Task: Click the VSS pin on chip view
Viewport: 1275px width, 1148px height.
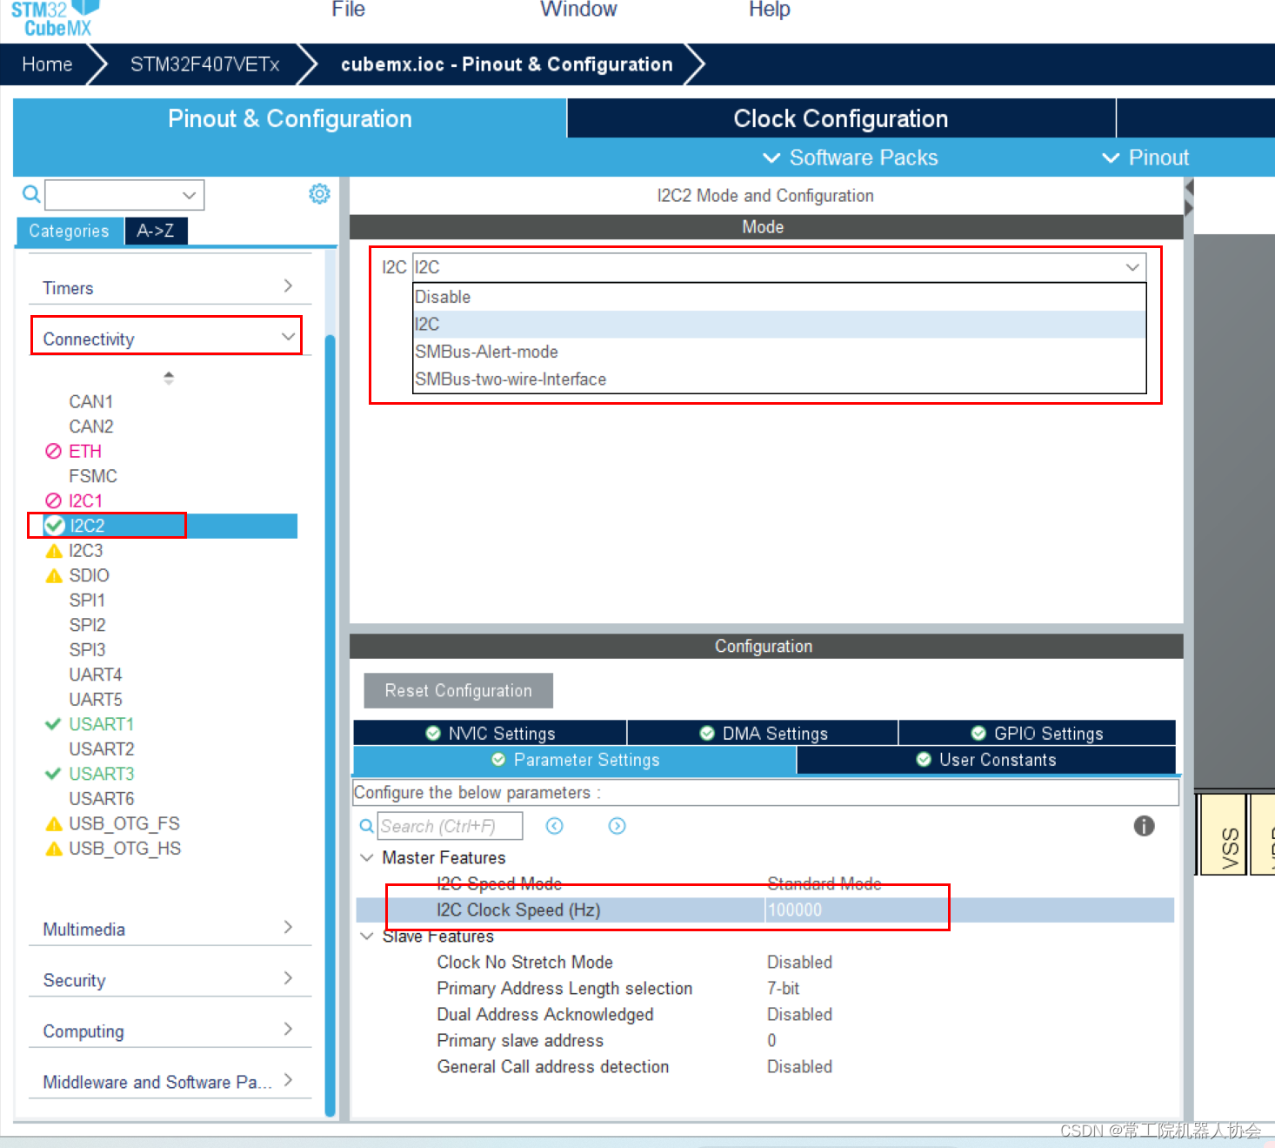Action: (x=1222, y=834)
